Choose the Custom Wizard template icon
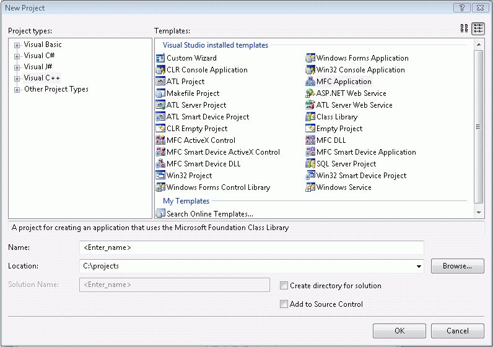The width and height of the screenshot is (493, 347). tap(161, 58)
